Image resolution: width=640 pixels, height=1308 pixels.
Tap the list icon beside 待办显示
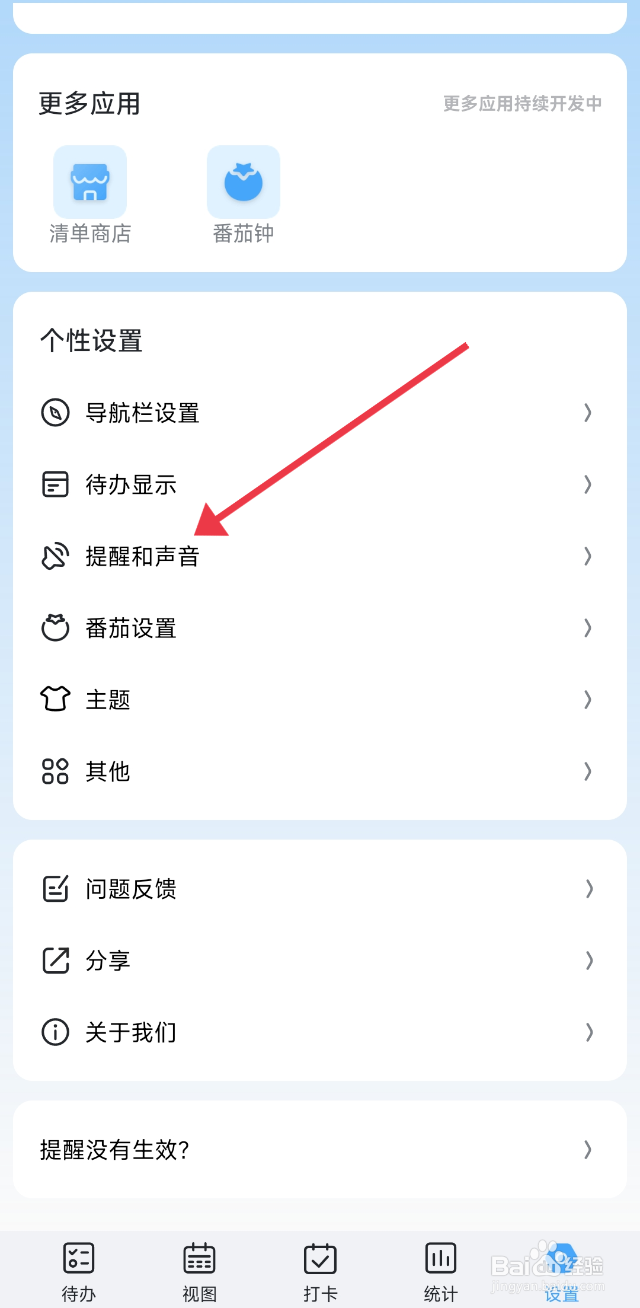click(56, 484)
